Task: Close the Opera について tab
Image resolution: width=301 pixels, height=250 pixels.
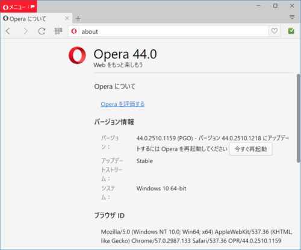Action: coord(67,19)
